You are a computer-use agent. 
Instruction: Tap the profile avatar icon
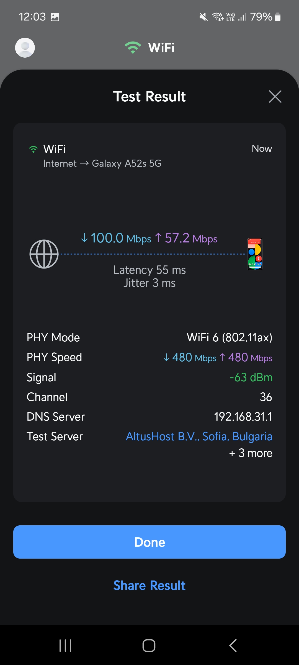[25, 48]
